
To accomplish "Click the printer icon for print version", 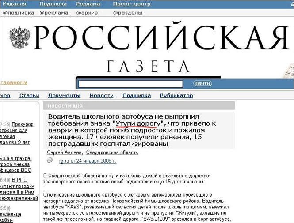I will tap(50, 160).
